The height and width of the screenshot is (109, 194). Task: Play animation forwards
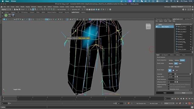coord(184,98)
